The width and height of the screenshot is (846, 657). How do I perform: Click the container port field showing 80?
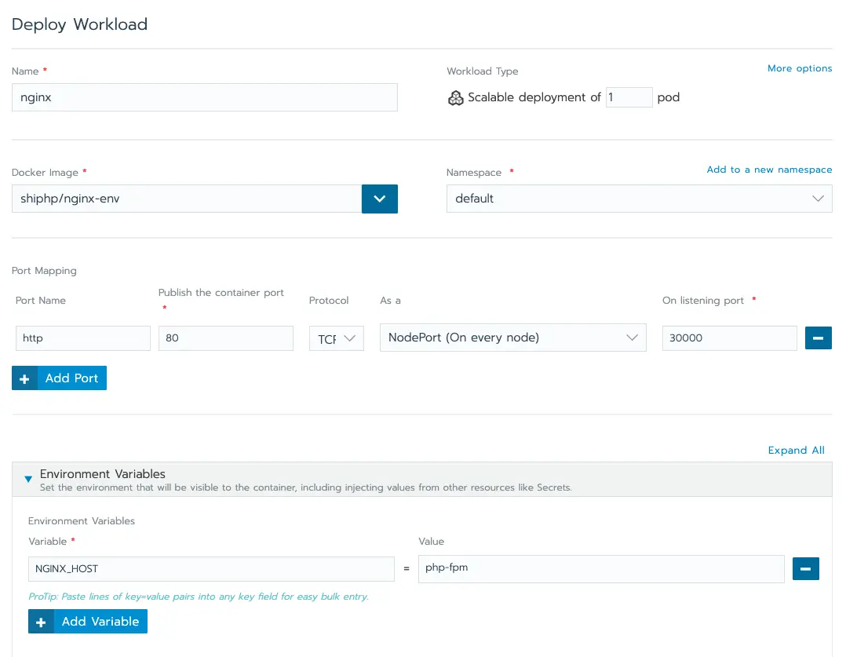pyautogui.click(x=225, y=338)
